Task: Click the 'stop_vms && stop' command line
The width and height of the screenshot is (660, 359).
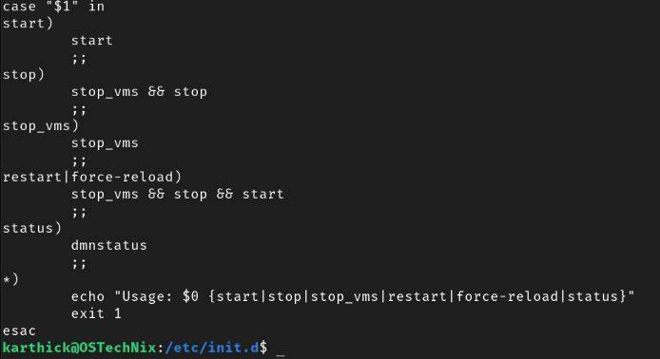Action: [x=139, y=91]
